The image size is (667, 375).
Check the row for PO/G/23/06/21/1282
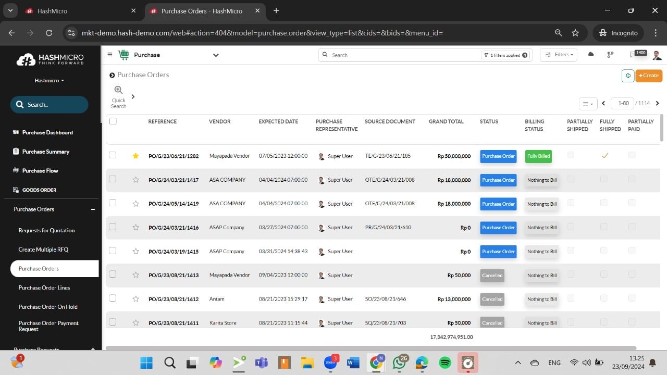pos(113,155)
